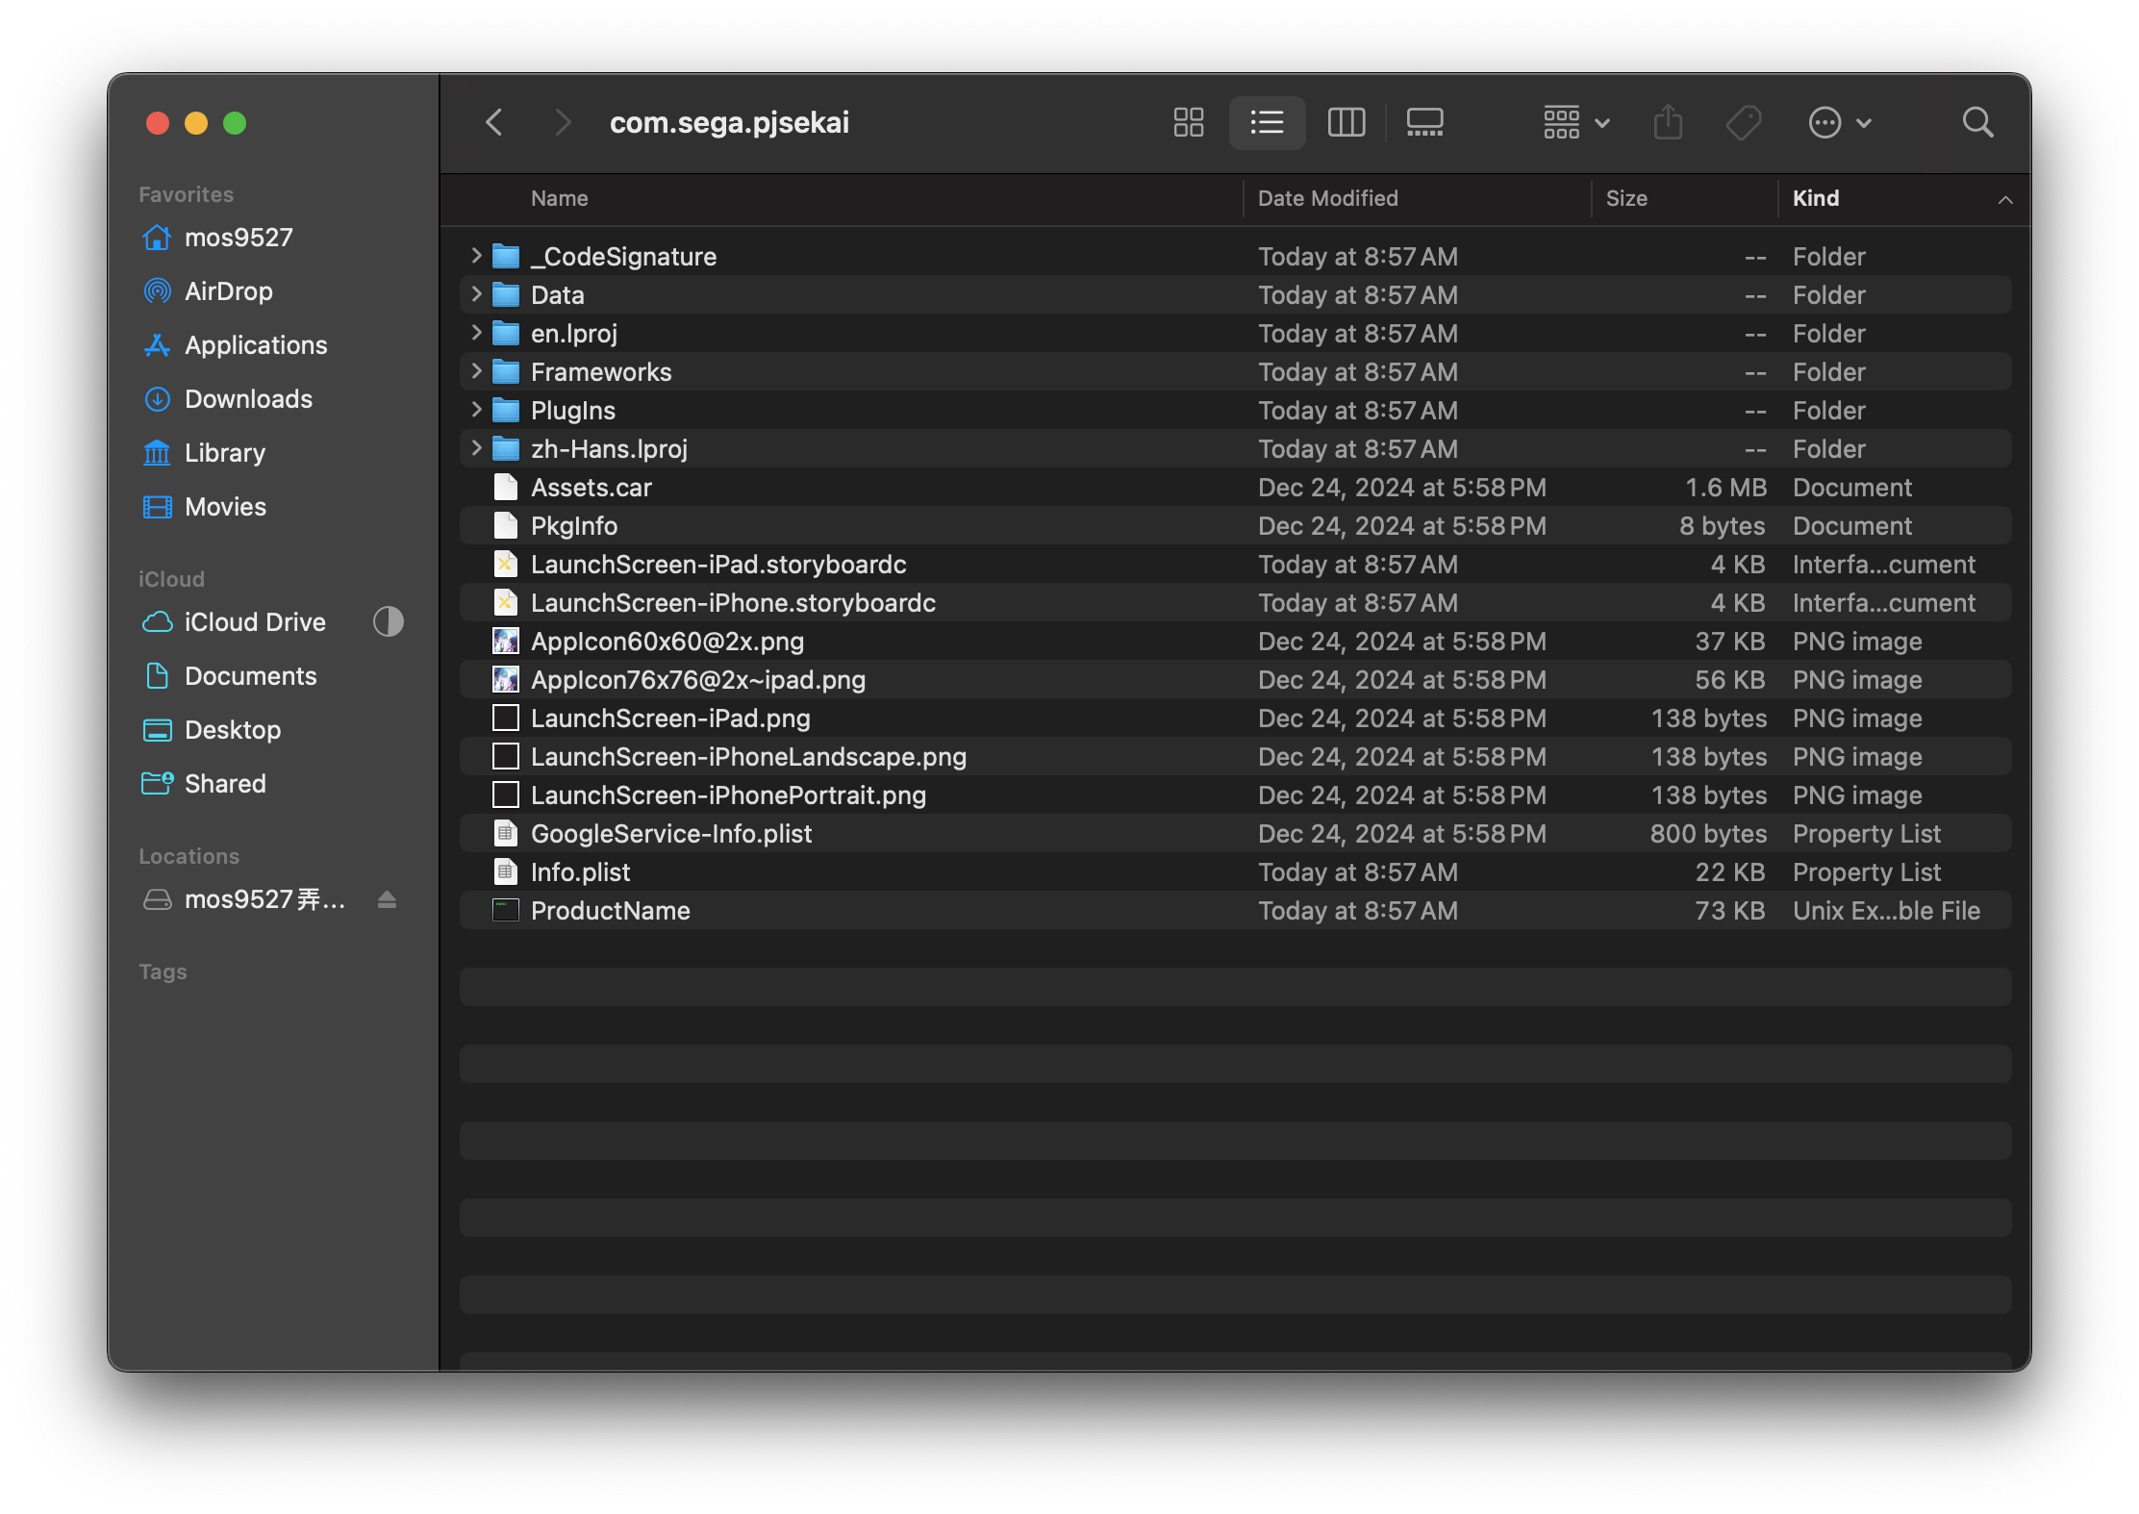This screenshot has width=2139, height=1514.
Task: Open Finder search magnifier
Action: (x=1977, y=122)
